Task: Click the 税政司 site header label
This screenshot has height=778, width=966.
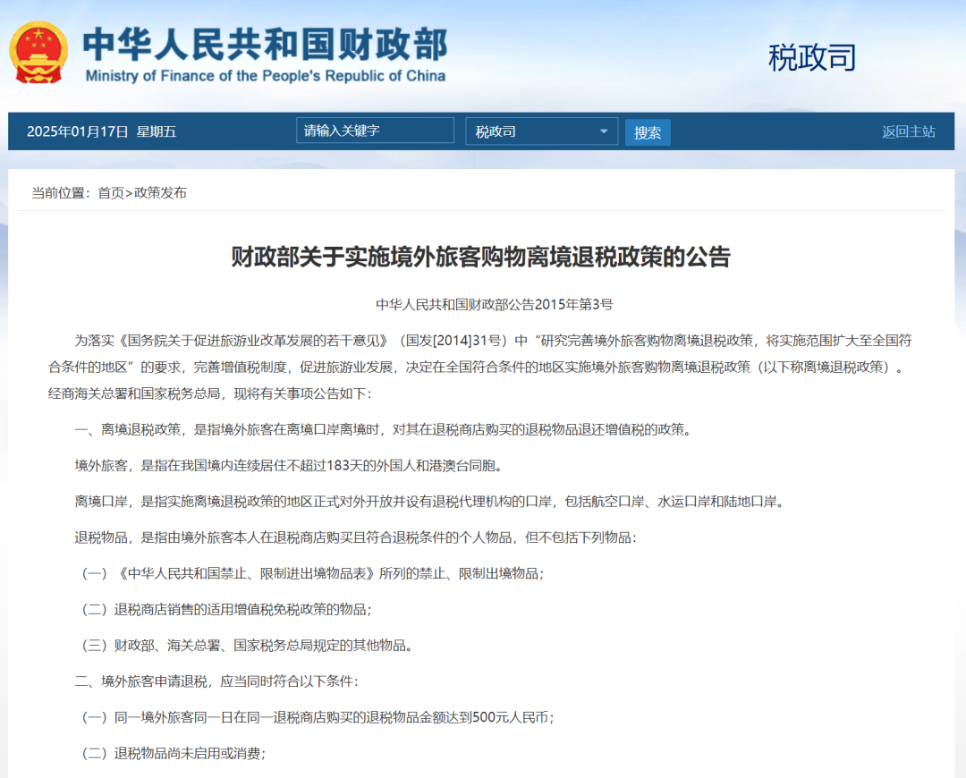Action: click(x=810, y=57)
